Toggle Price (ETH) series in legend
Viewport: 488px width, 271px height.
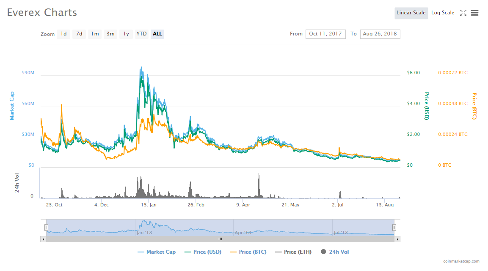click(x=293, y=252)
